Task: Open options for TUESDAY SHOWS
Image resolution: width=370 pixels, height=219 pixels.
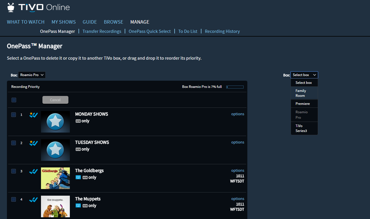Action: tap(238, 142)
